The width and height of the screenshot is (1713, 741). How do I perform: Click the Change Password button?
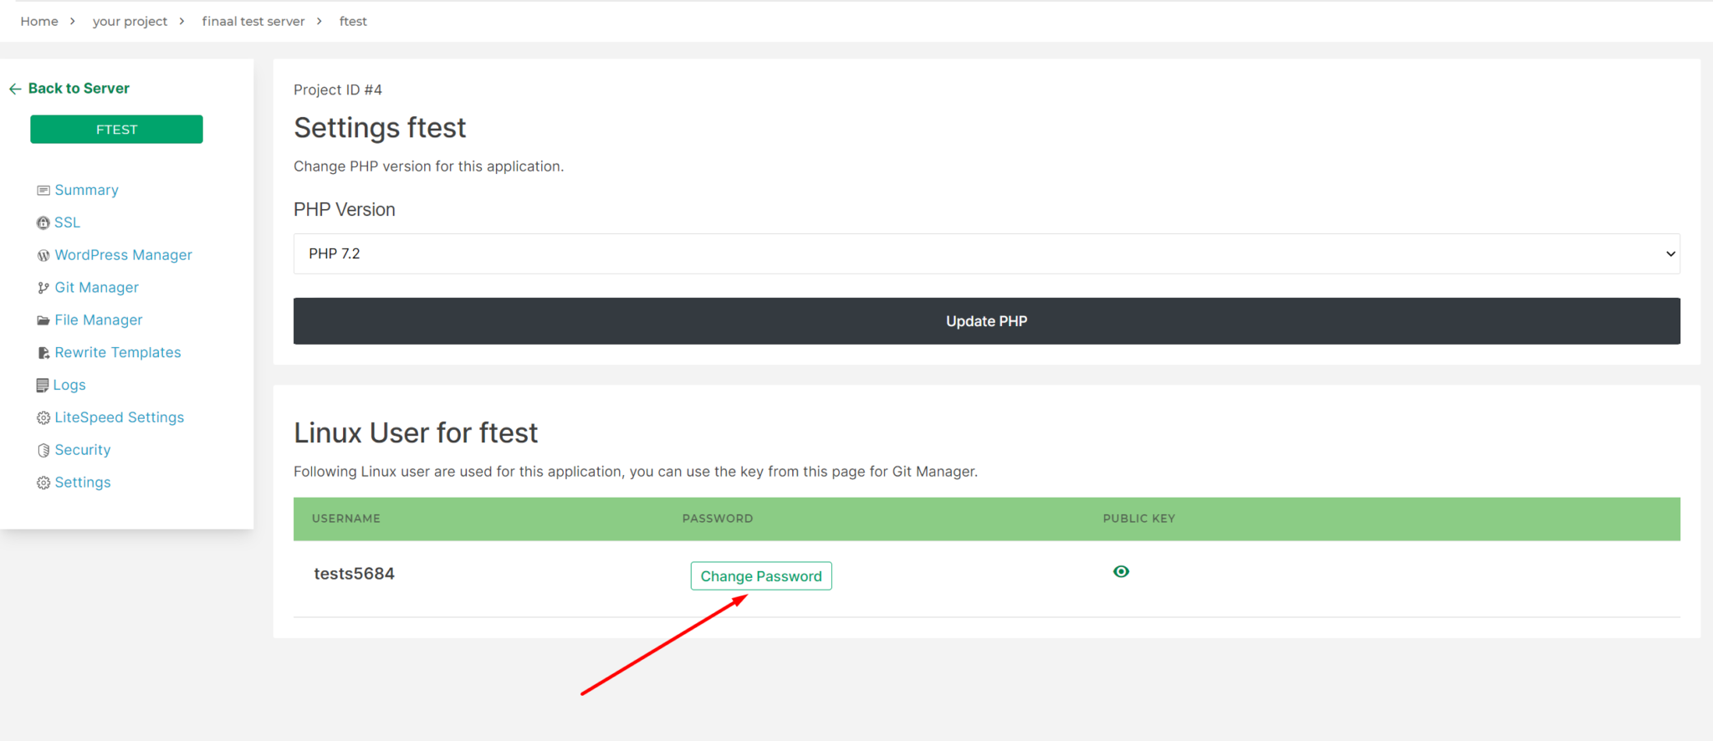(x=760, y=576)
